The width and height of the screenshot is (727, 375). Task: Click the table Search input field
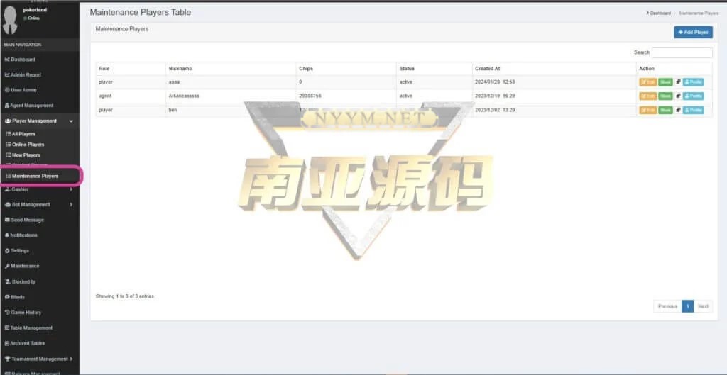(x=682, y=52)
